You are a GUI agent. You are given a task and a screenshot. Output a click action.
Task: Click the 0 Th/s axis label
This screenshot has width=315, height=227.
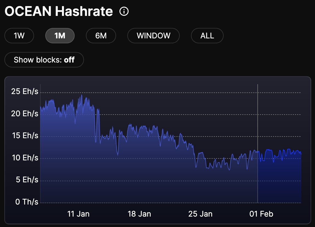click(27, 202)
